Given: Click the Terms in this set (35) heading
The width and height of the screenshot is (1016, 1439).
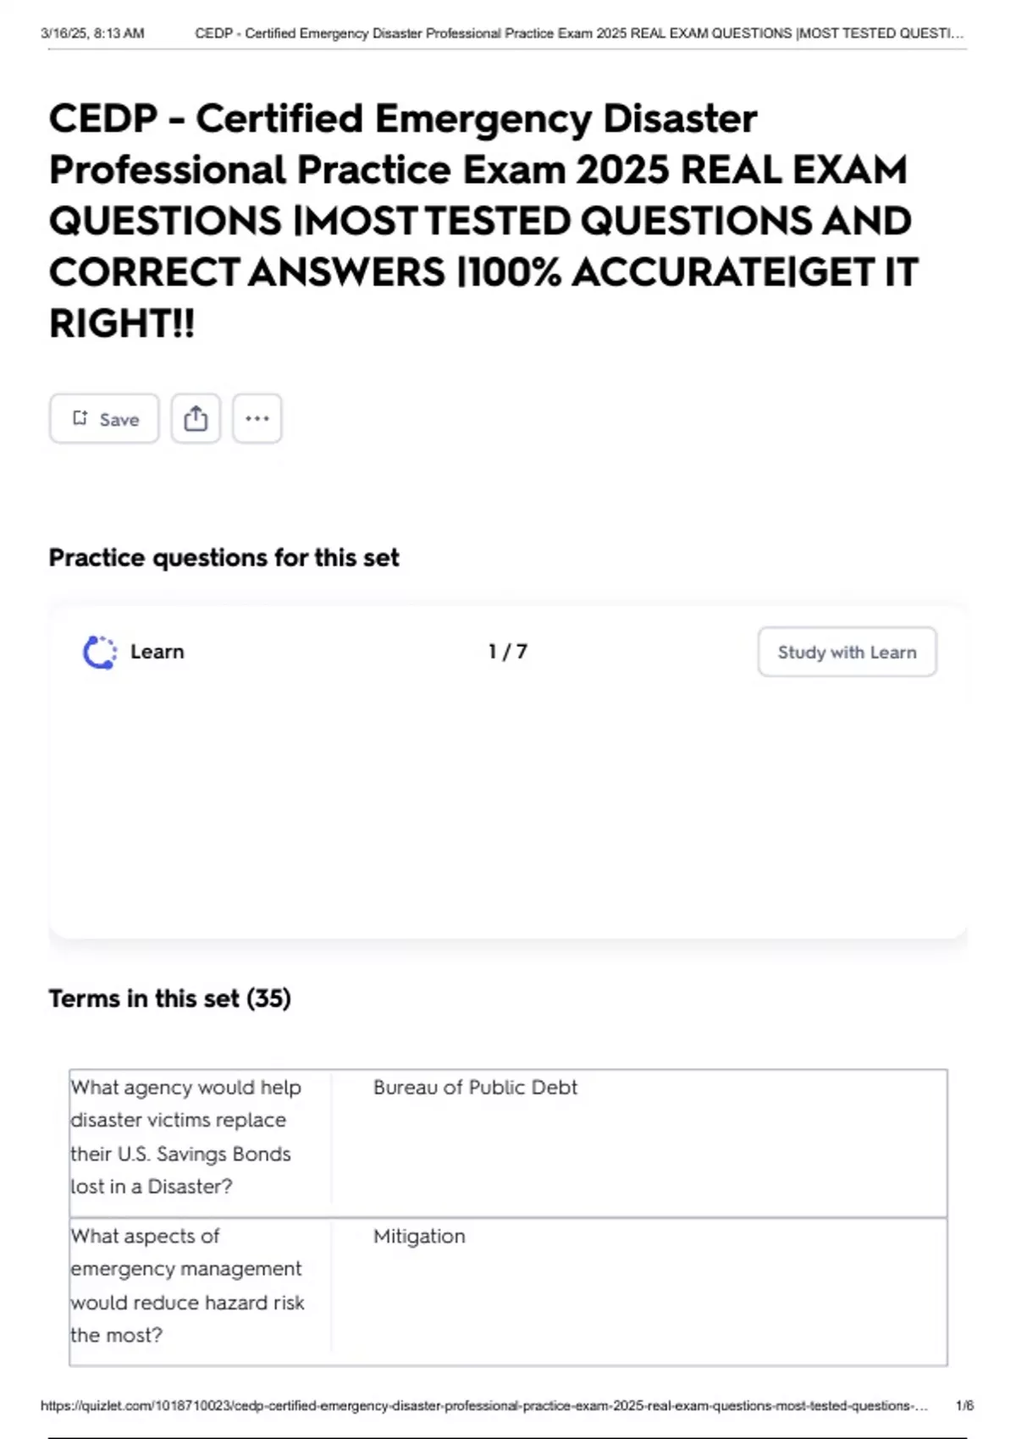Looking at the screenshot, I should tap(170, 999).
